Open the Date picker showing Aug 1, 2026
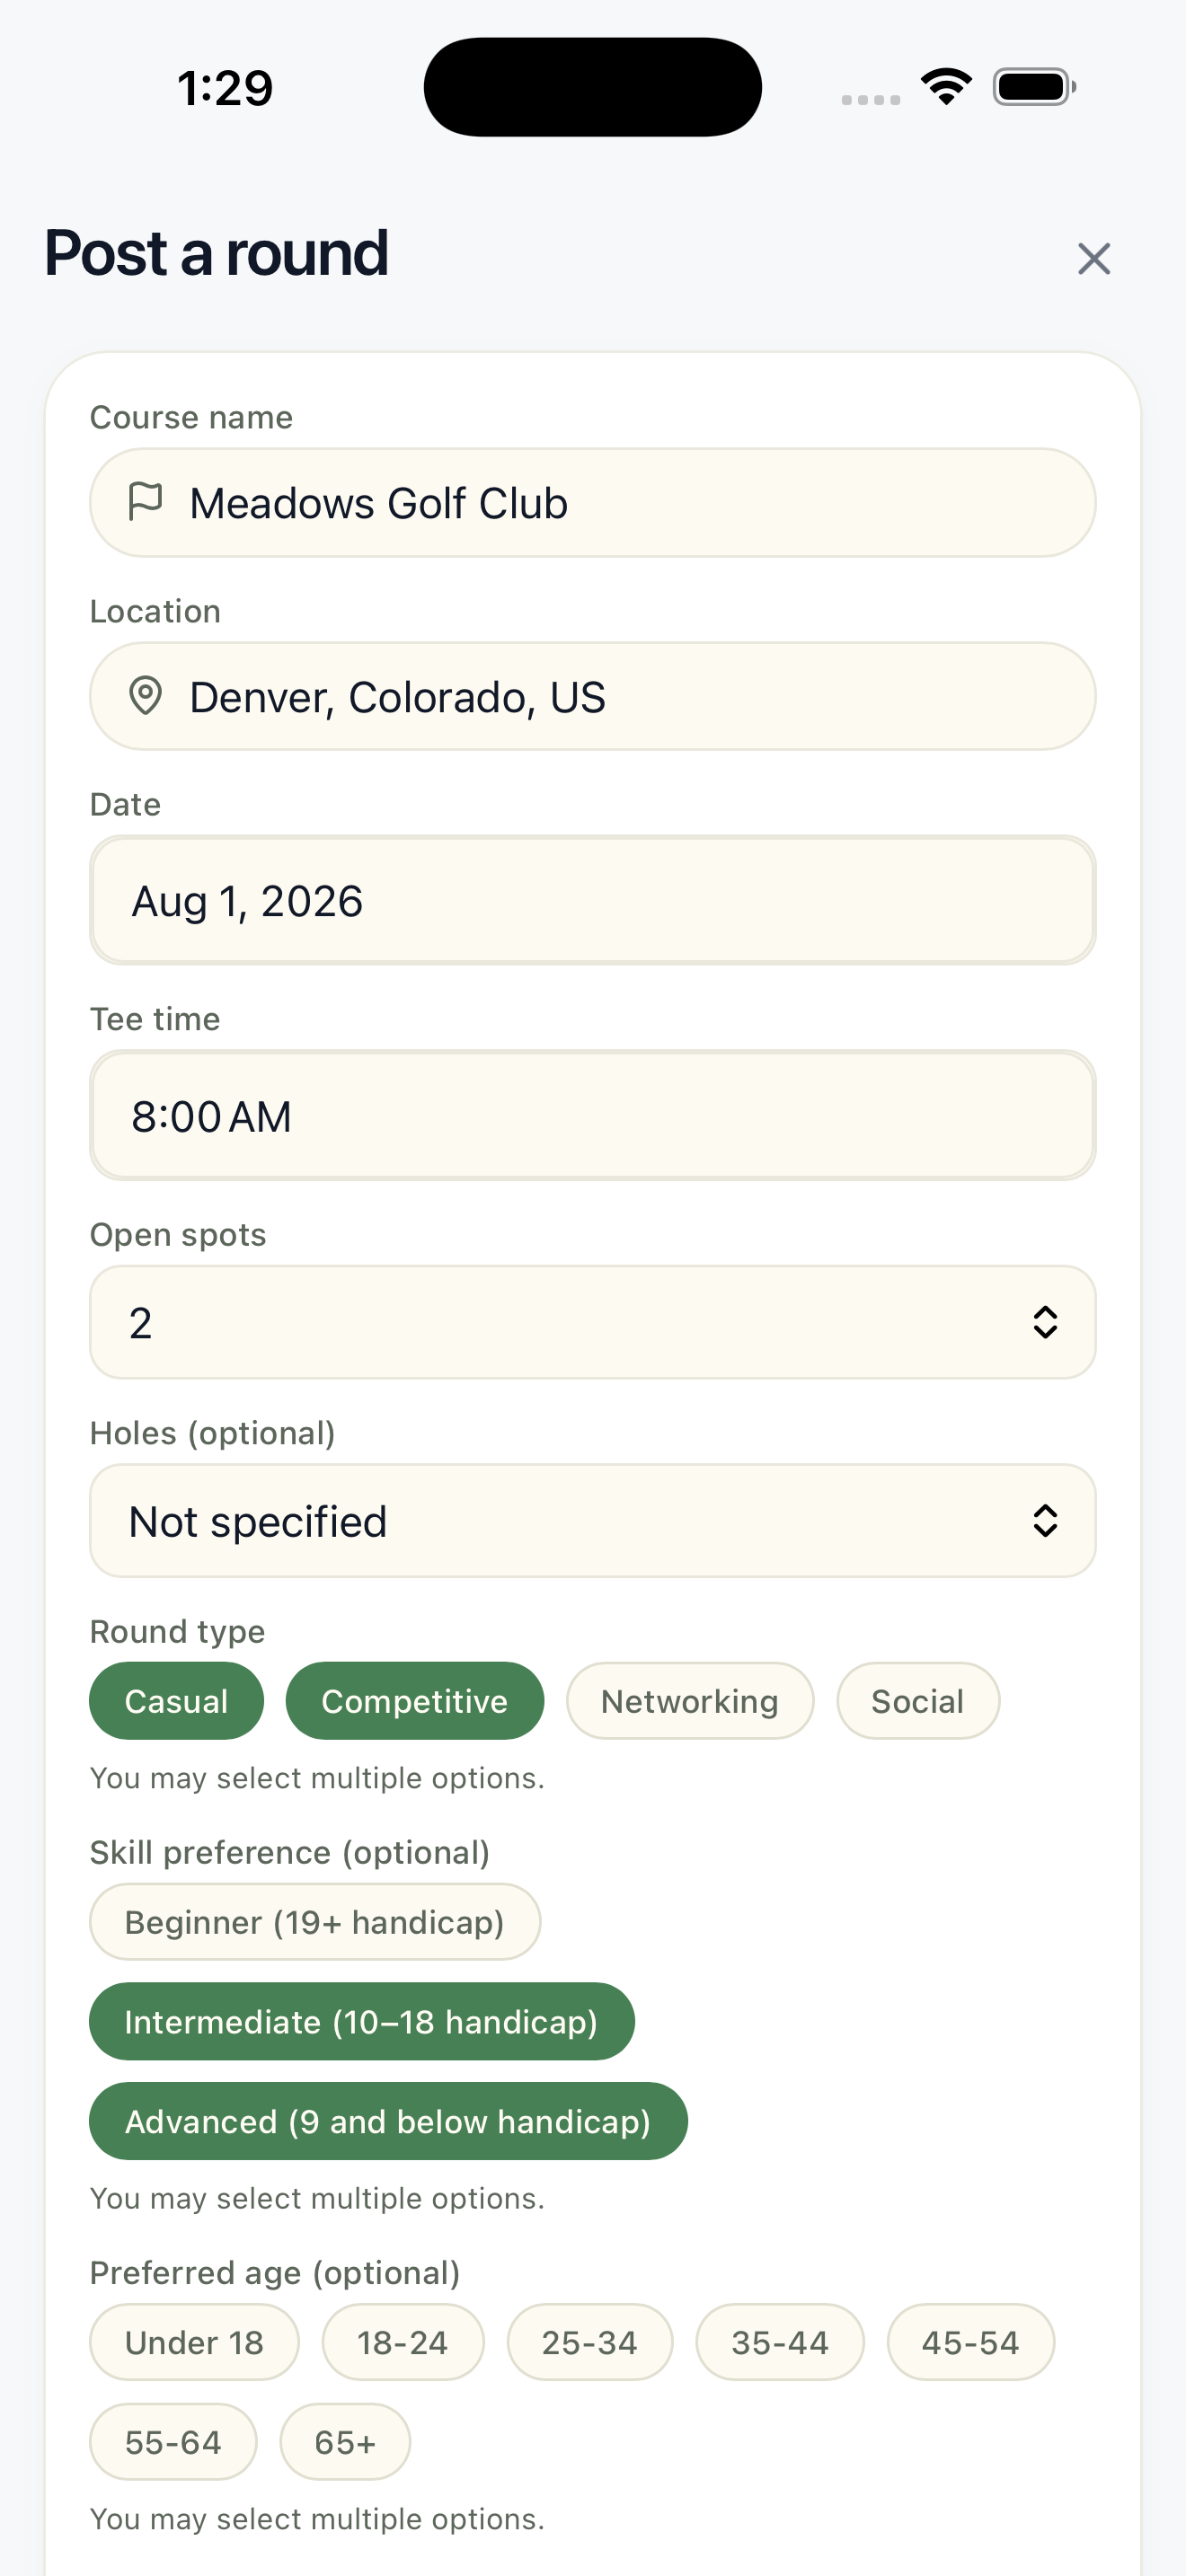 (x=593, y=900)
